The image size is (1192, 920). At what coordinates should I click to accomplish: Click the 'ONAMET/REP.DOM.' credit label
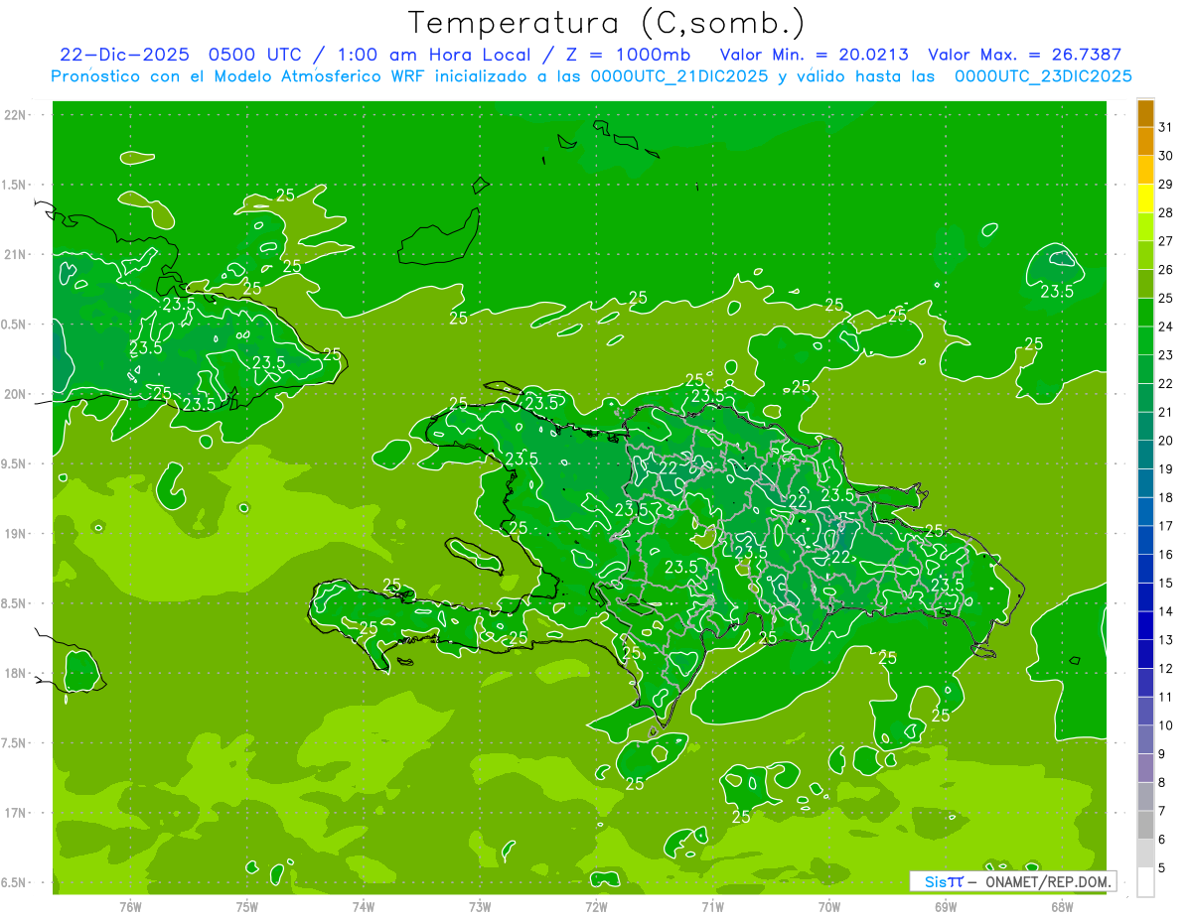tap(1048, 881)
